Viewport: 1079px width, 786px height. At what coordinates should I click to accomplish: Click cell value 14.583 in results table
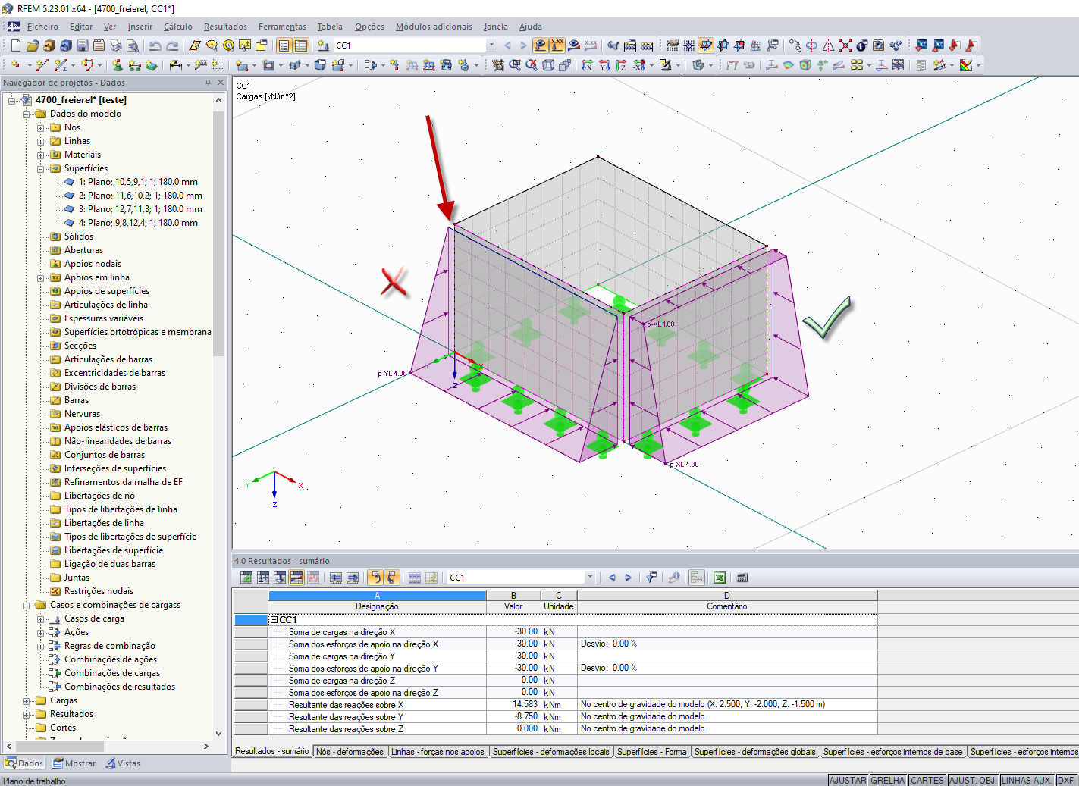coord(513,704)
